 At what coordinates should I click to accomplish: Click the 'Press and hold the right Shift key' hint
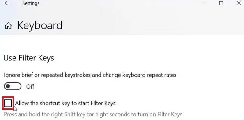93,115
